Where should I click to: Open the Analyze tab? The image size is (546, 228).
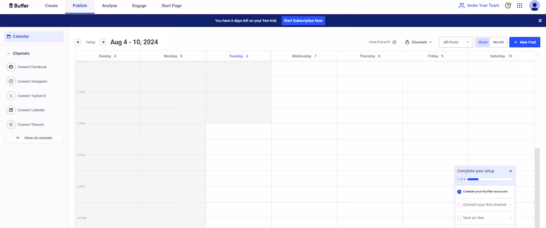(x=110, y=6)
